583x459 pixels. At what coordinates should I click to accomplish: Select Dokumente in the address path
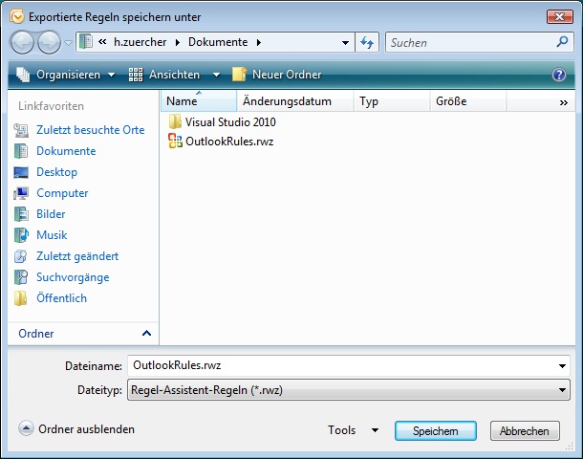[218, 42]
